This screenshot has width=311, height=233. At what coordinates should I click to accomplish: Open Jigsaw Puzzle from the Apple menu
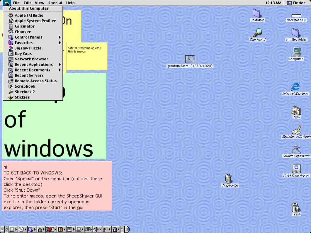click(x=33, y=48)
